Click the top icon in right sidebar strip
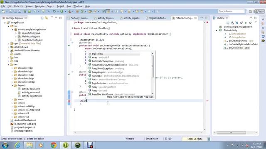Screen dimensions: 266x149 point(263,19)
